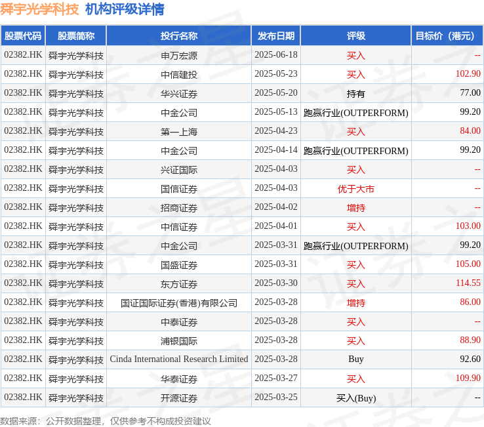Click the date 2025-04-02
Image resolution: width=484 pixels, height=427 pixels.
pyautogui.click(x=276, y=207)
